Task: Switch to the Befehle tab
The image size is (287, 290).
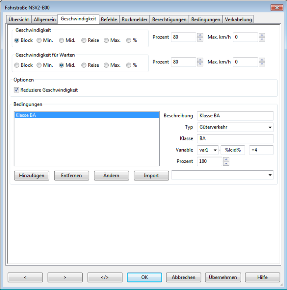Action: click(x=109, y=19)
